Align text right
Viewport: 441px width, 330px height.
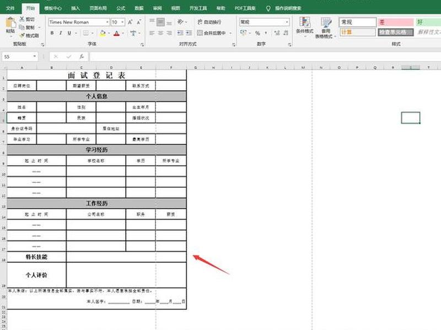tap(169, 33)
